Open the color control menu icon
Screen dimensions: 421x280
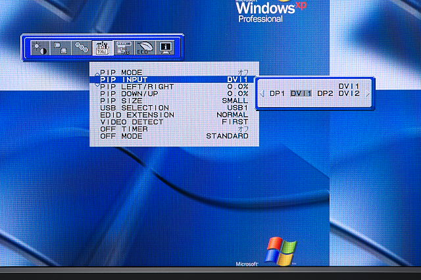point(82,48)
